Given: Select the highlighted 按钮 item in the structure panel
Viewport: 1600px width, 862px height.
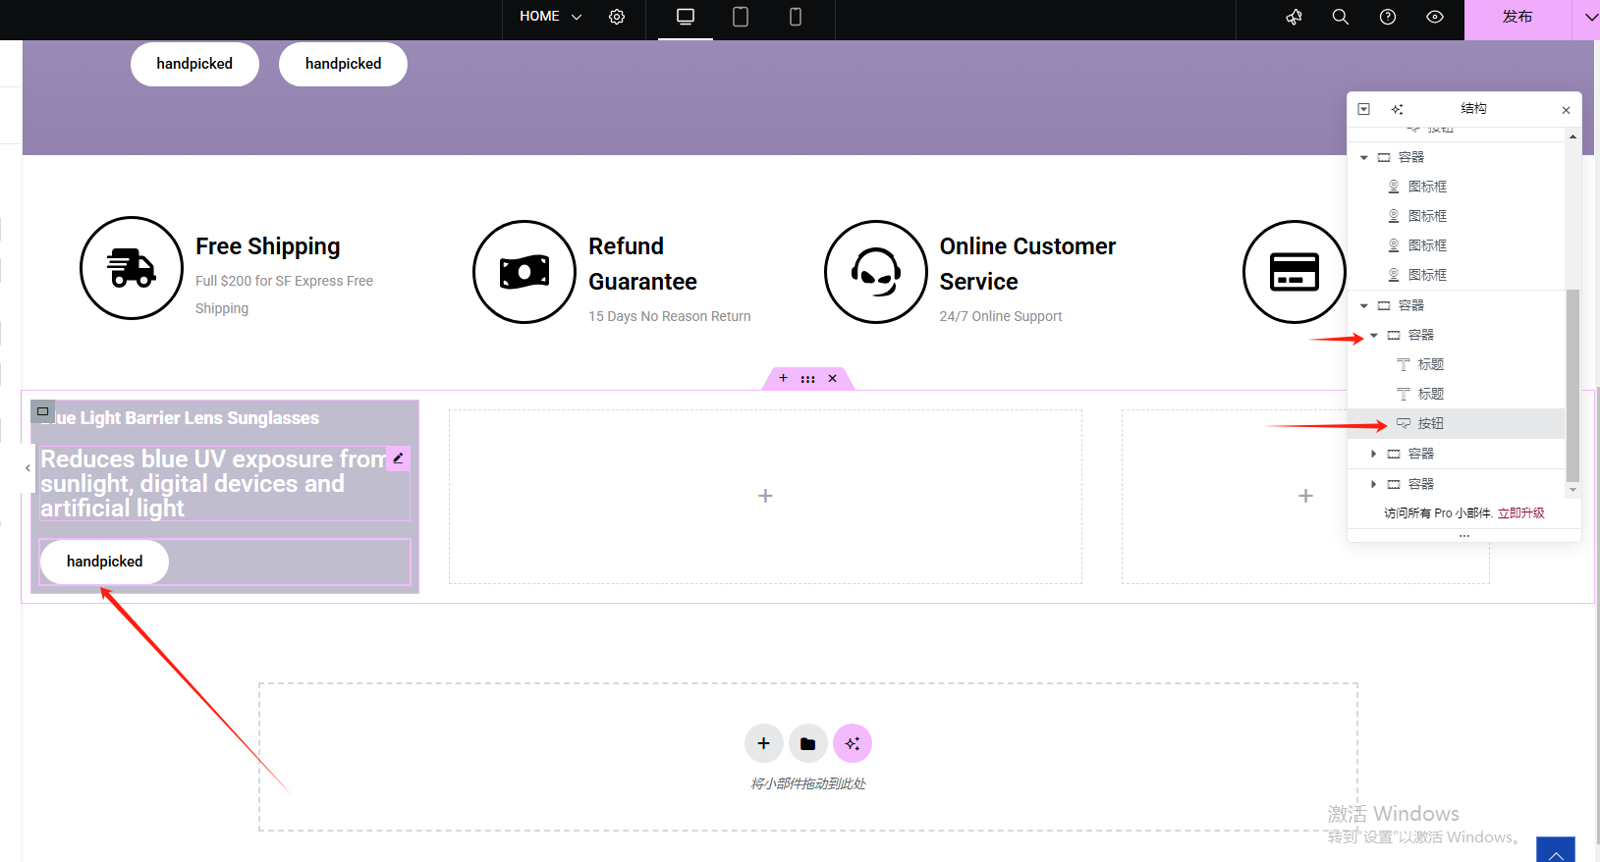Looking at the screenshot, I should 1430,423.
